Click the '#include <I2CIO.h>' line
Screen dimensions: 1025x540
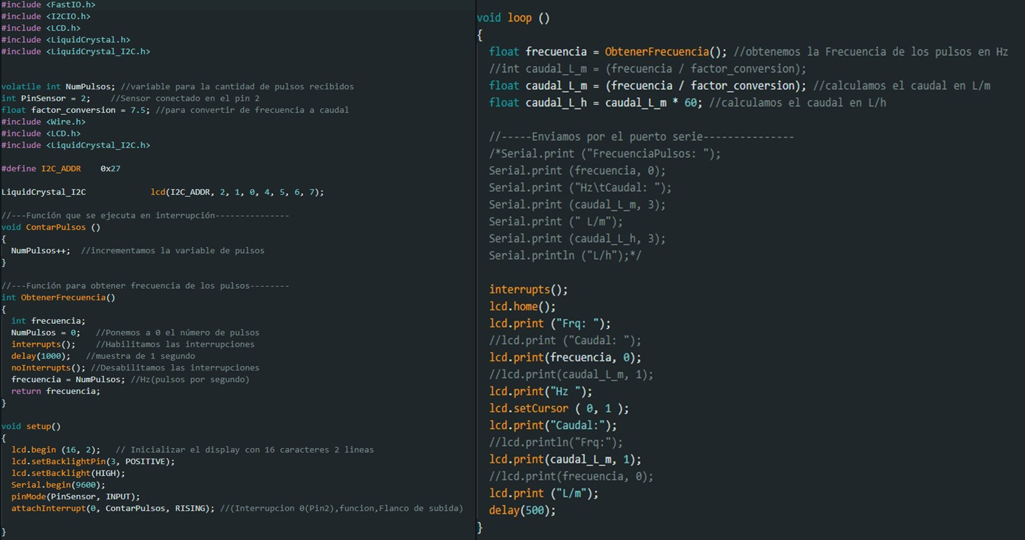(46, 16)
